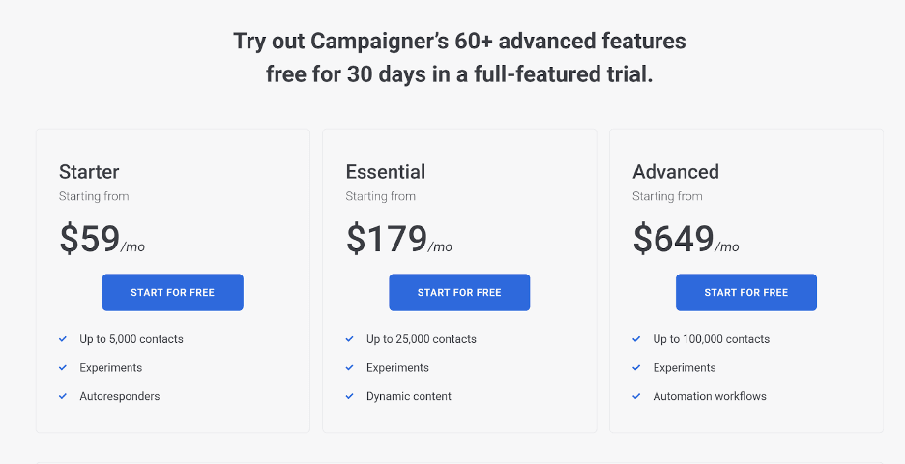Viewport: 905px width, 464px height.
Task: Click the checkmark next to Automation workflows
Action: pyautogui.click(x=636, y=396)
